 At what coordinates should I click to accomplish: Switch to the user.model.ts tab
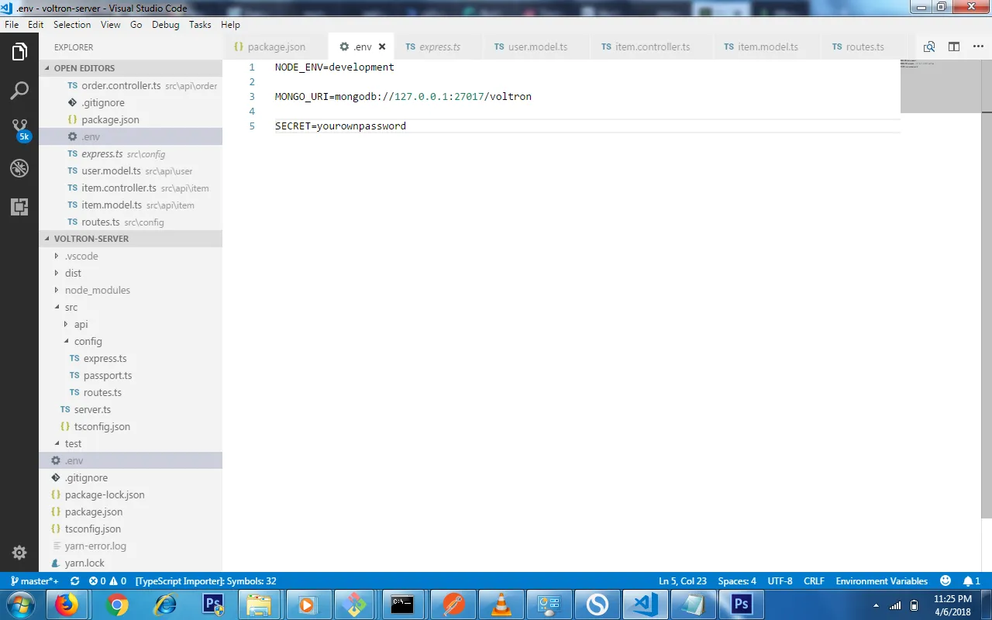[537, 46]
